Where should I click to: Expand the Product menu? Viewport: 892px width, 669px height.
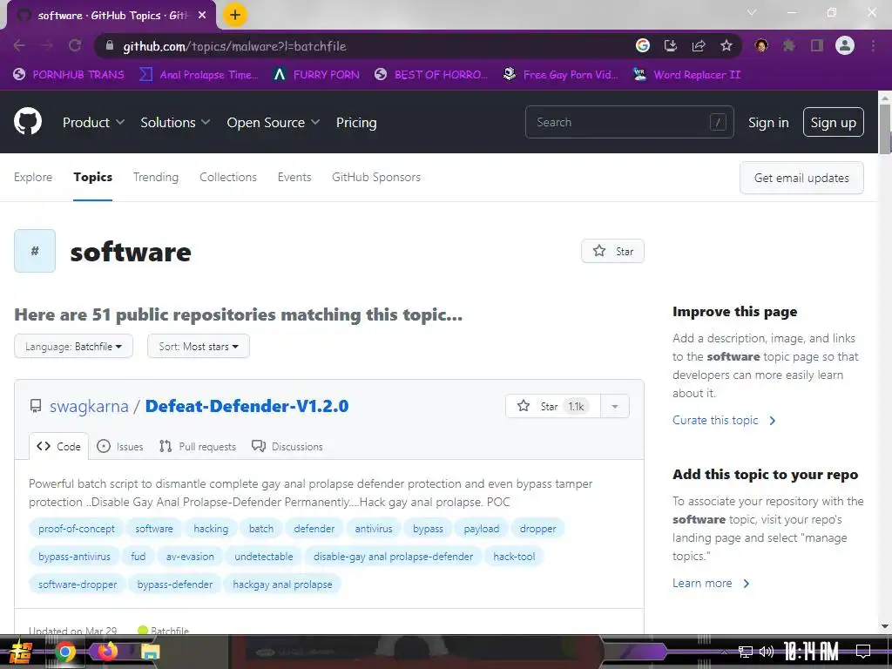pyautogui.click(x=93, y=122)
